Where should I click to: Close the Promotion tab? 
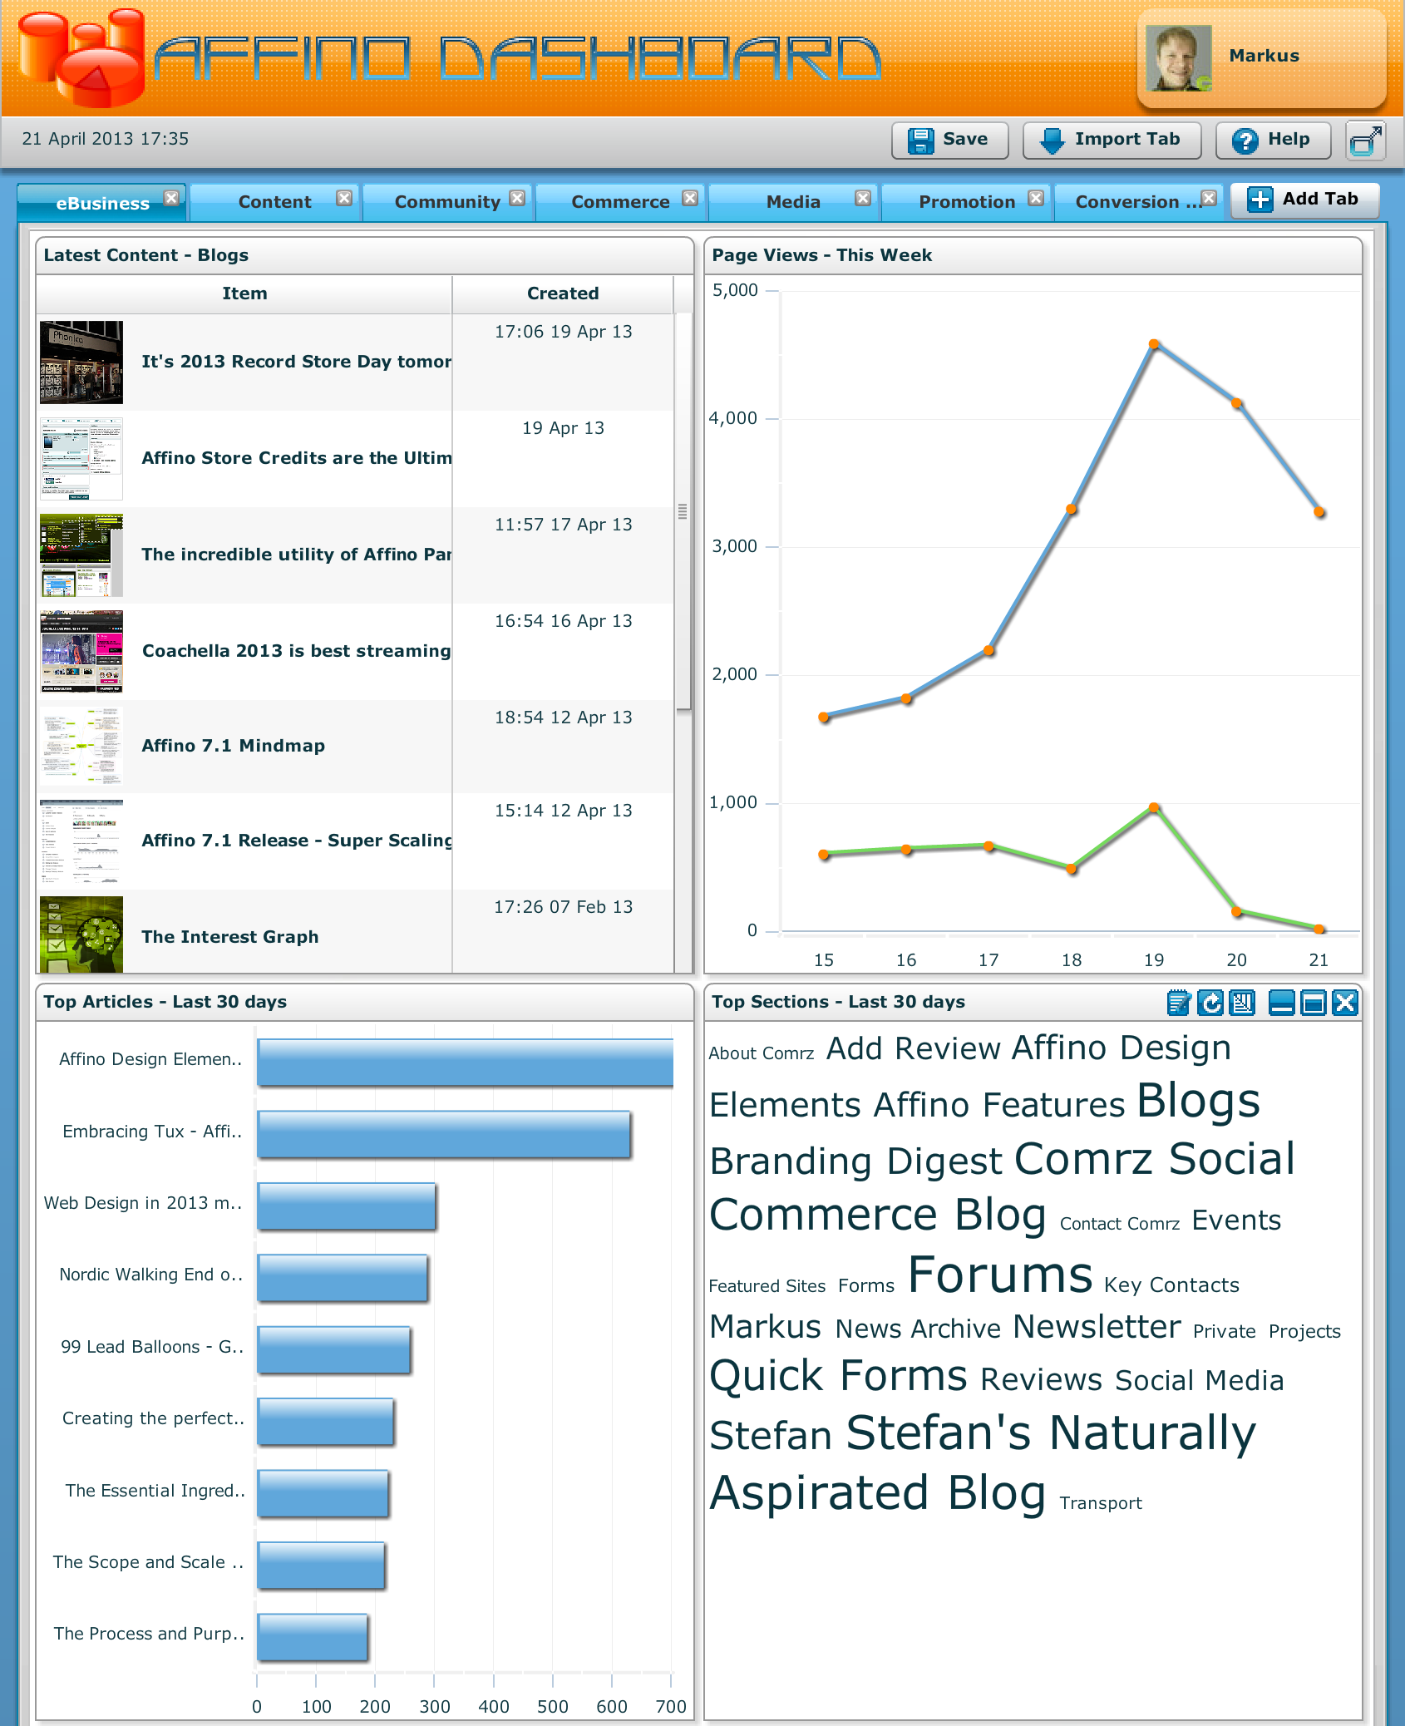1036,198
